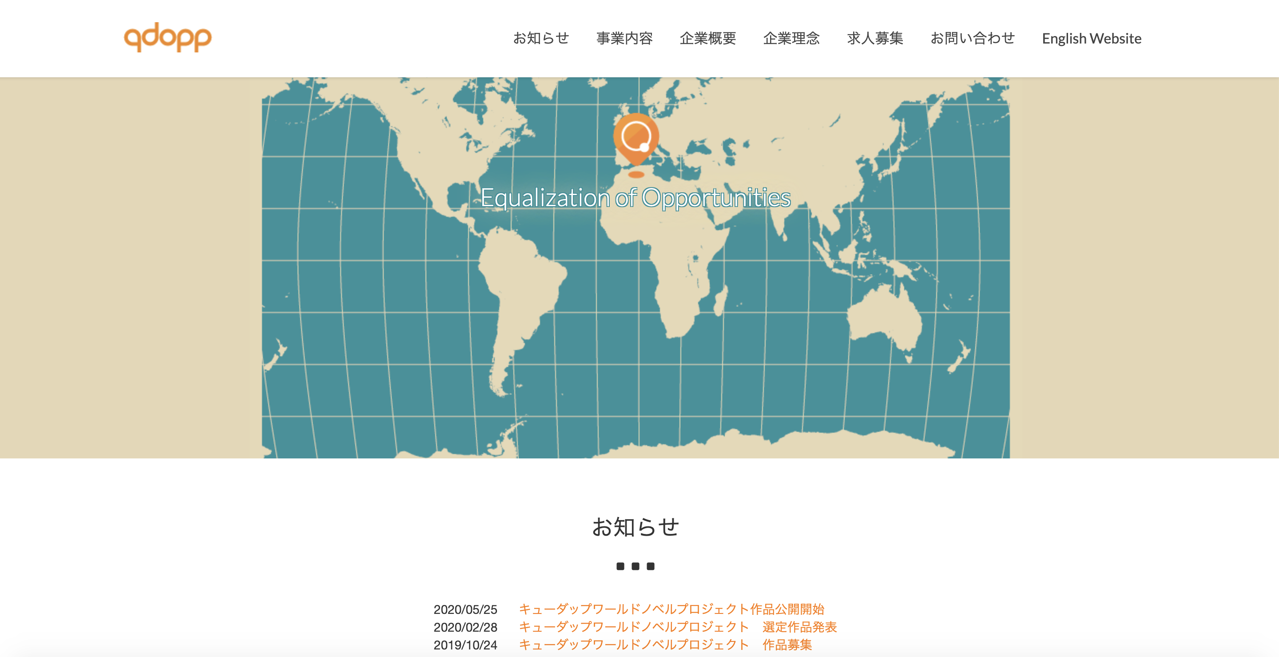
Task: Open the お問い合わせ contact page
Action: click(x=972, y=38)
